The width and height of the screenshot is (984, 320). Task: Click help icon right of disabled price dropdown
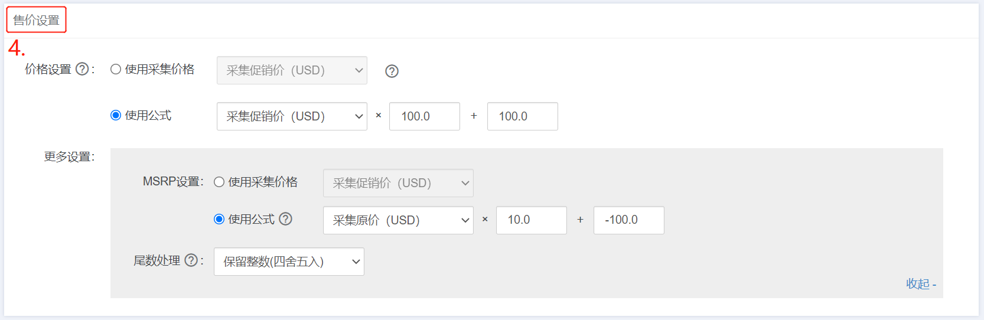click(392, 71)
